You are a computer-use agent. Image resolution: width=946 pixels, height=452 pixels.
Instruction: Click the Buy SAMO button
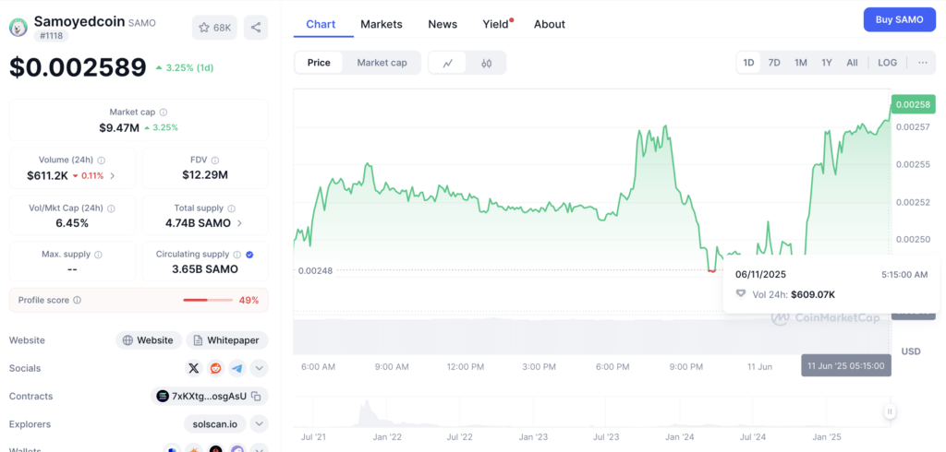click(900, 19)
